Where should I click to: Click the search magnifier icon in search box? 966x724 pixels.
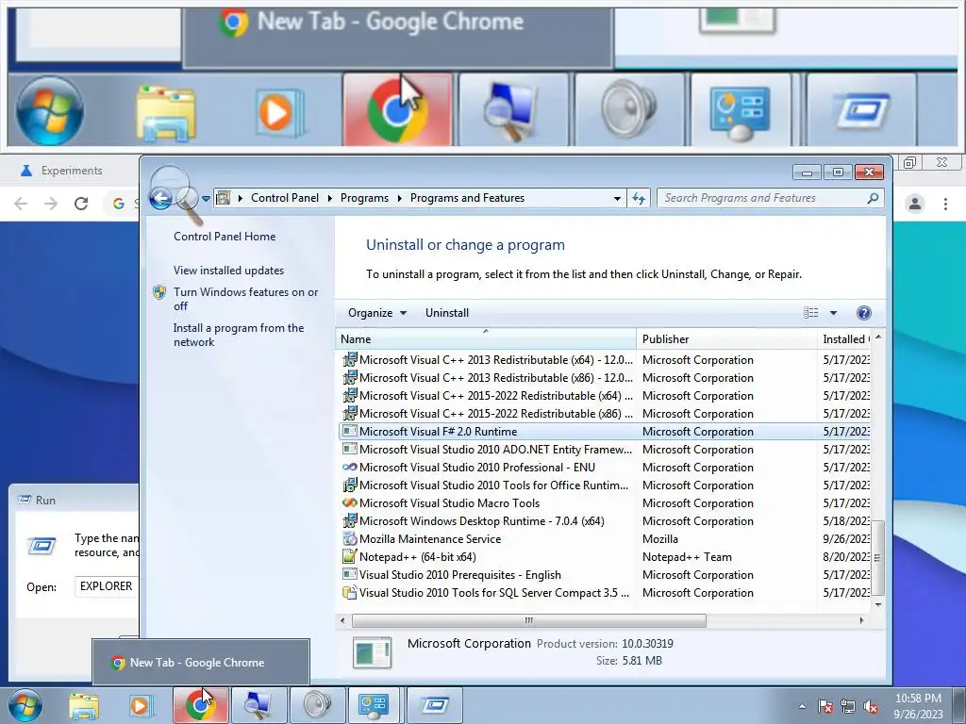coord(873,198)
